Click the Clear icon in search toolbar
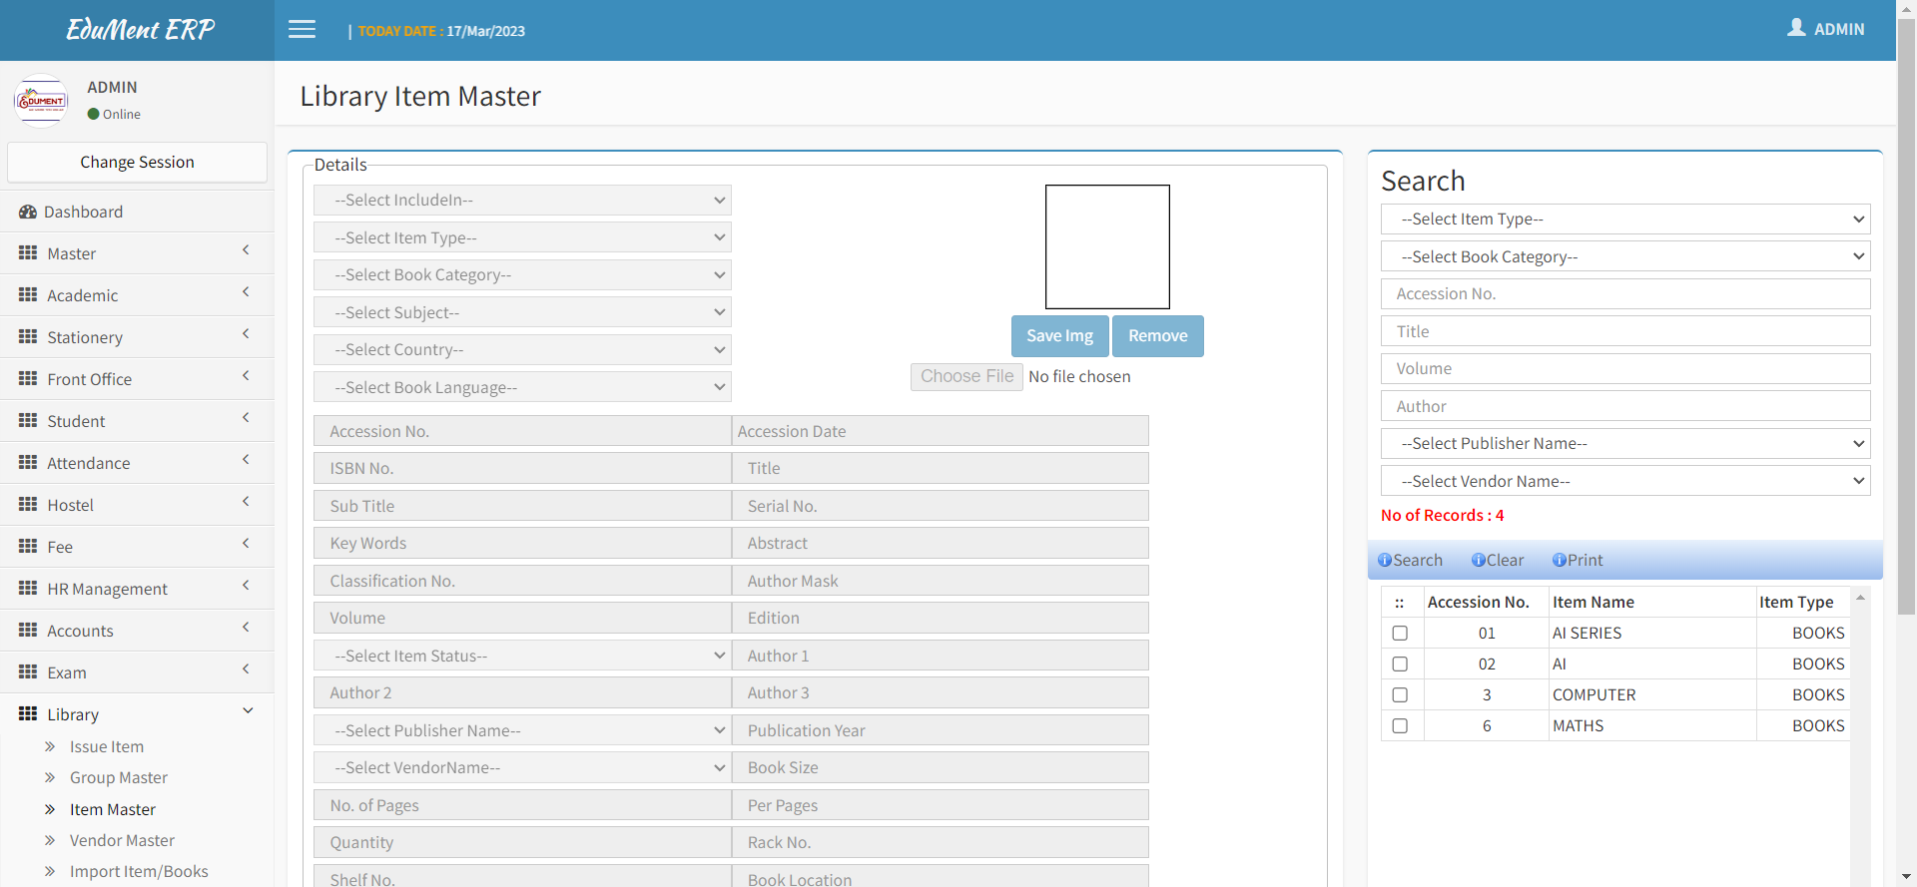The image size is (1917, 887). tap(1479, 561)
